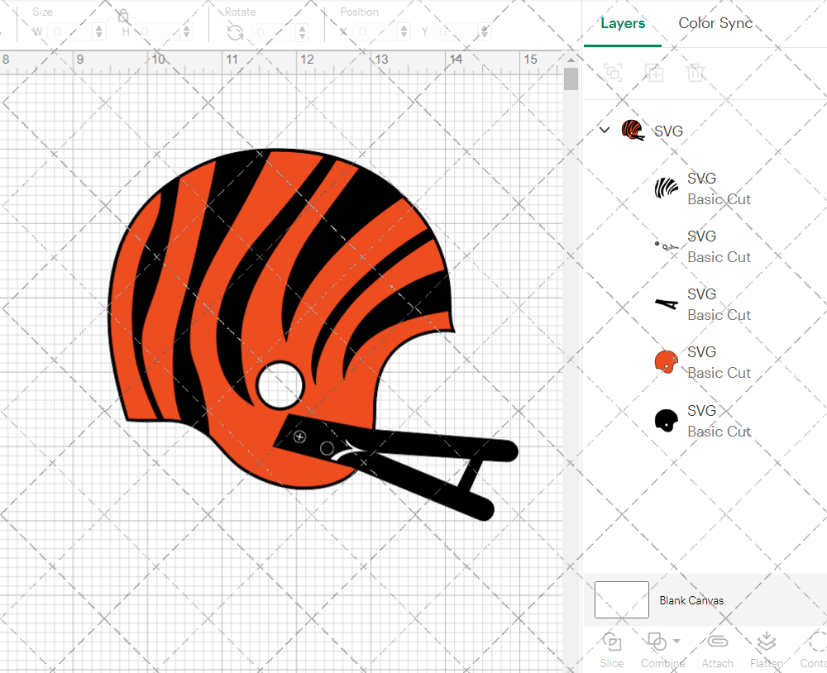This screenshot has height=673, width=827.
Task: Click the Rotate icon in toolbar
Action: pyautogui.click(x=236, y=32)
